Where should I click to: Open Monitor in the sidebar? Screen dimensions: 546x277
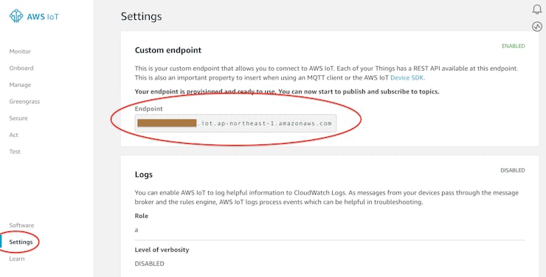(x=20, y=52)
